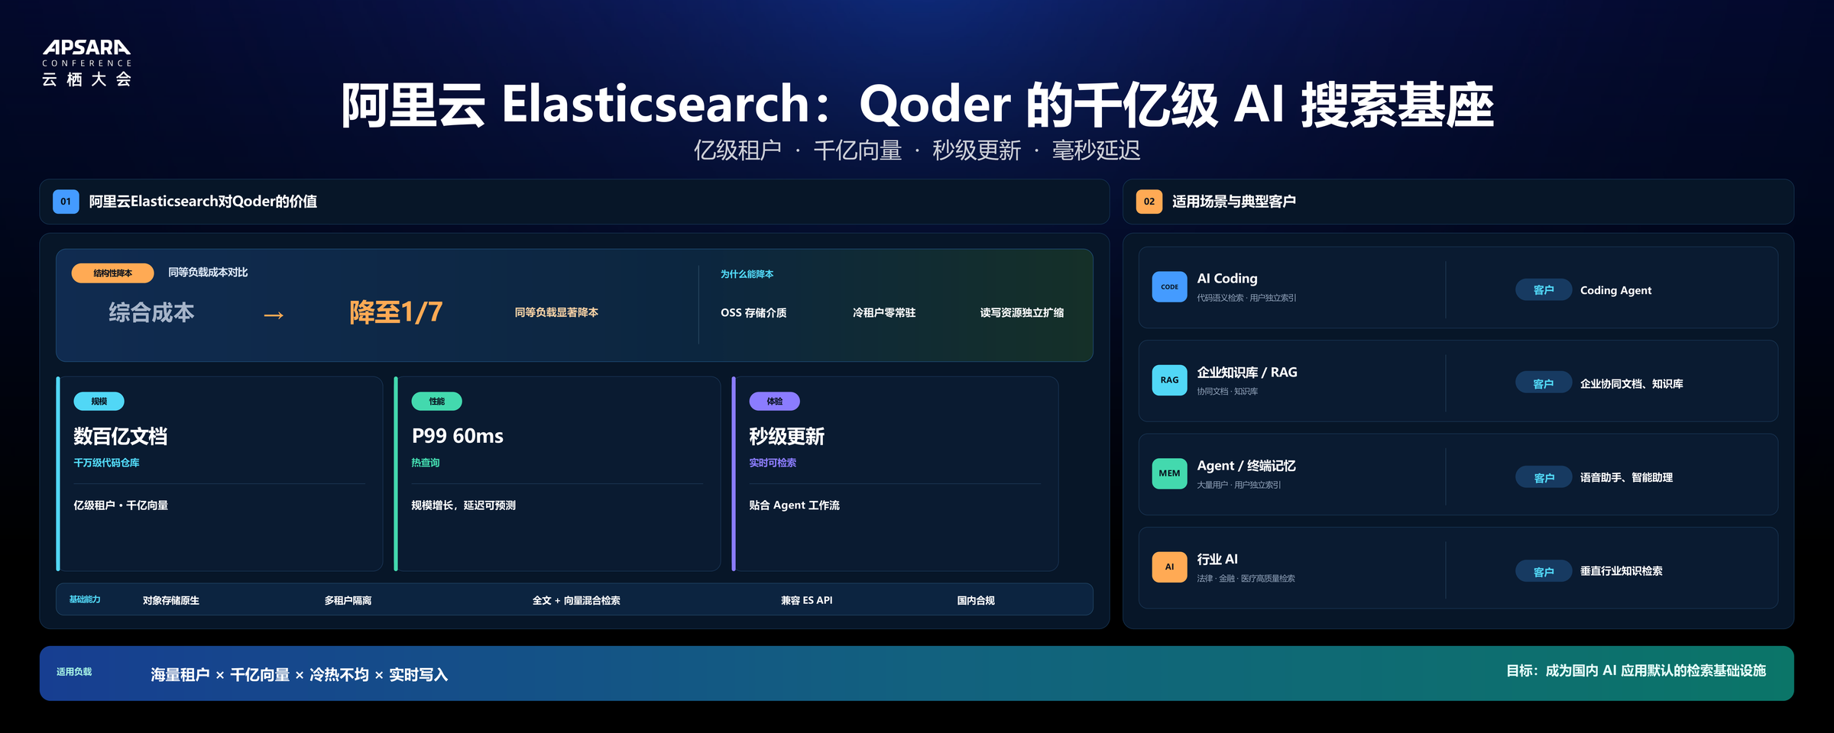Image resolution: width=1834 pixels, height=733 pixels.
Task: Click the green 性能 tag
Action: point(436,402)
